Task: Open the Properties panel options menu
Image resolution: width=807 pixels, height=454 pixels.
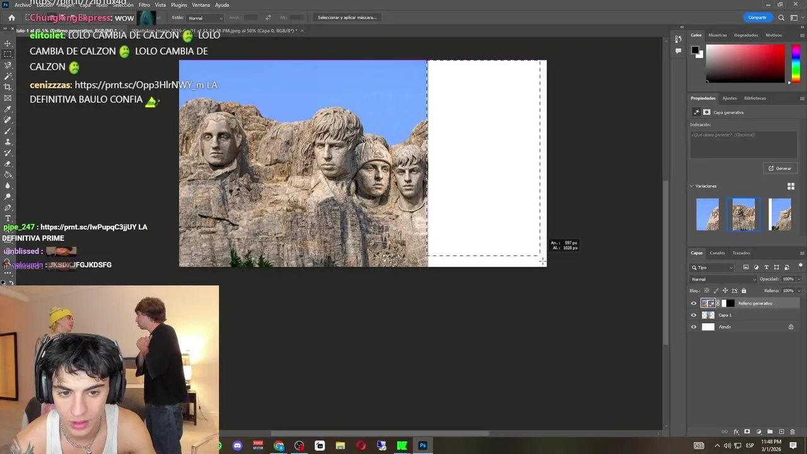Action: (801, 98)
